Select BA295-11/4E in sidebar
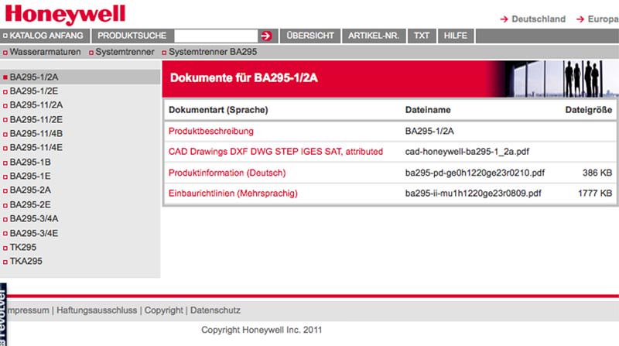The image size is (619, 346). click(36, 148)
